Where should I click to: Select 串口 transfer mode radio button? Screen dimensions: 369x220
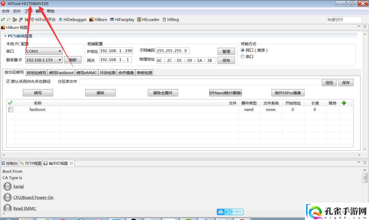(x=243, y=56)
